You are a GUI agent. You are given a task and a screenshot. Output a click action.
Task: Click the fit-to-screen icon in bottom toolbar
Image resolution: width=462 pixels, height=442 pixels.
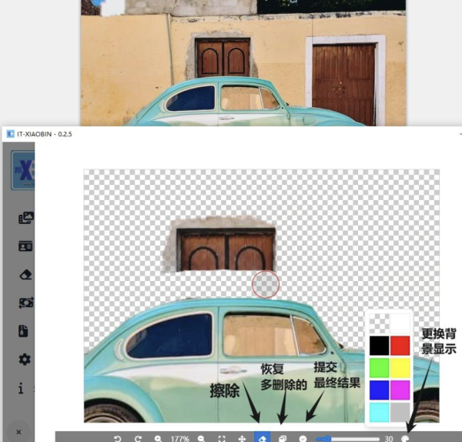click(x=222, y=437)
